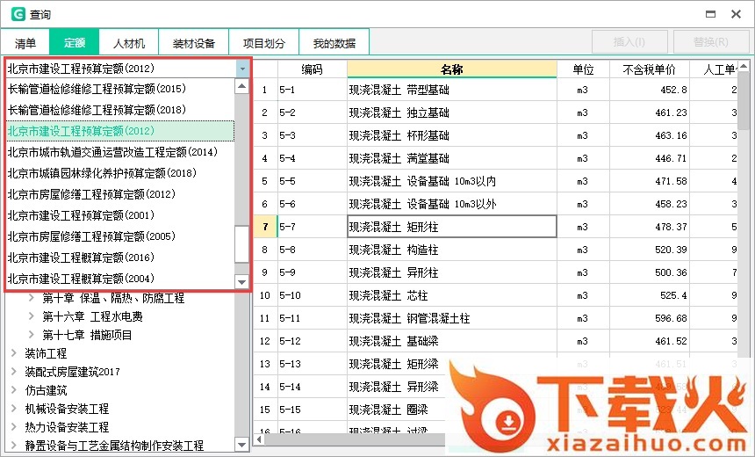Screen dimensions: 755x457
Task: Maximize the 查询 window
Action: pos(710,14)
